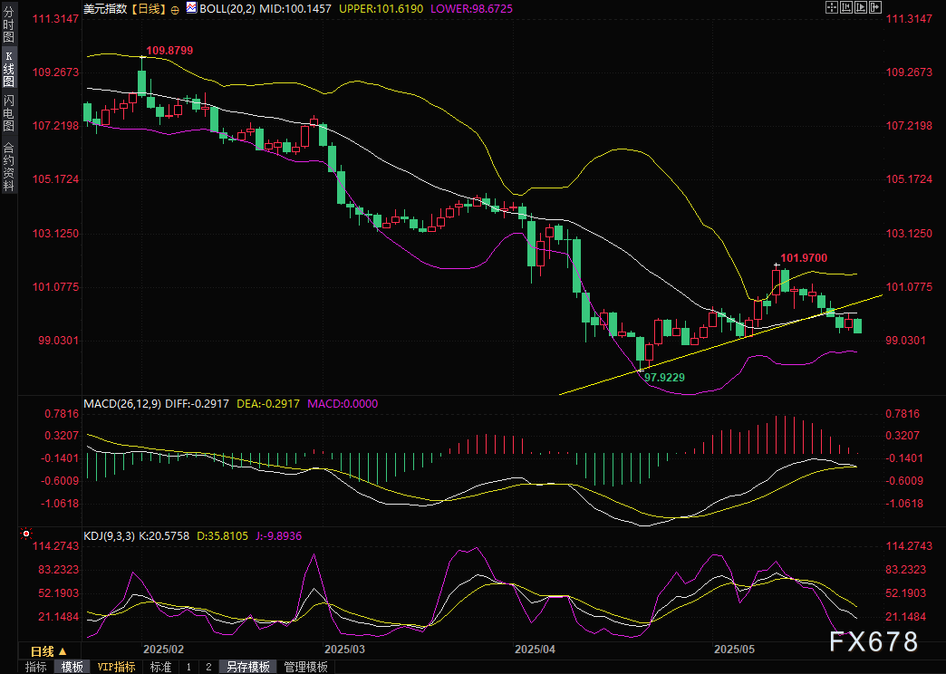Click the jump-to-start chart icon
Screen dimensions: 946x674
845,7
